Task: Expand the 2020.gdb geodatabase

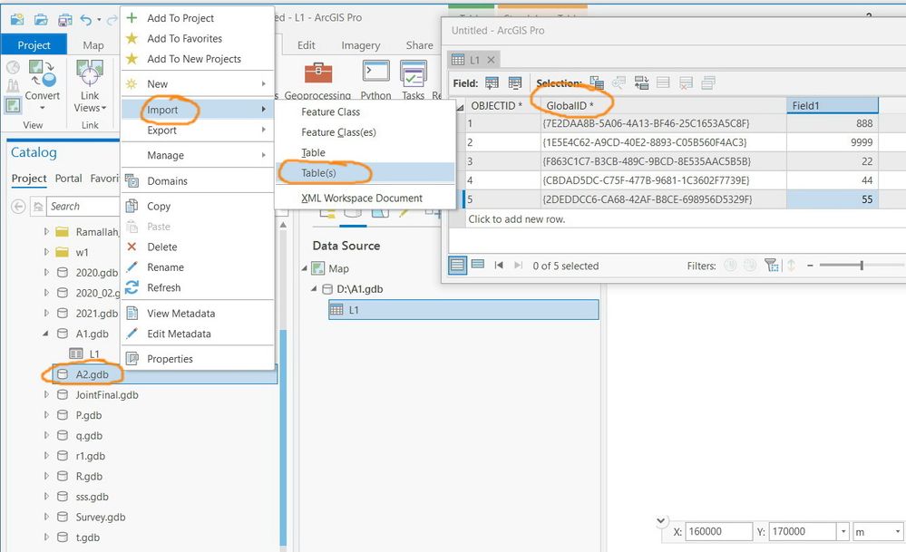Action: 47,272
